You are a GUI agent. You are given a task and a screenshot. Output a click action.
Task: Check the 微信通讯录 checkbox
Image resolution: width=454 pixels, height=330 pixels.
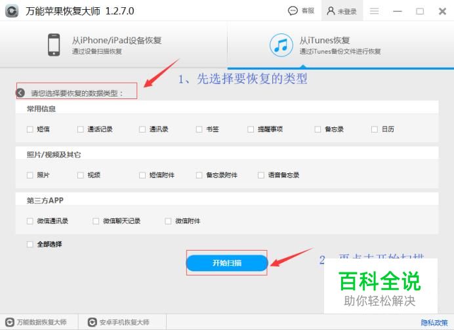(x=30, y=221)
